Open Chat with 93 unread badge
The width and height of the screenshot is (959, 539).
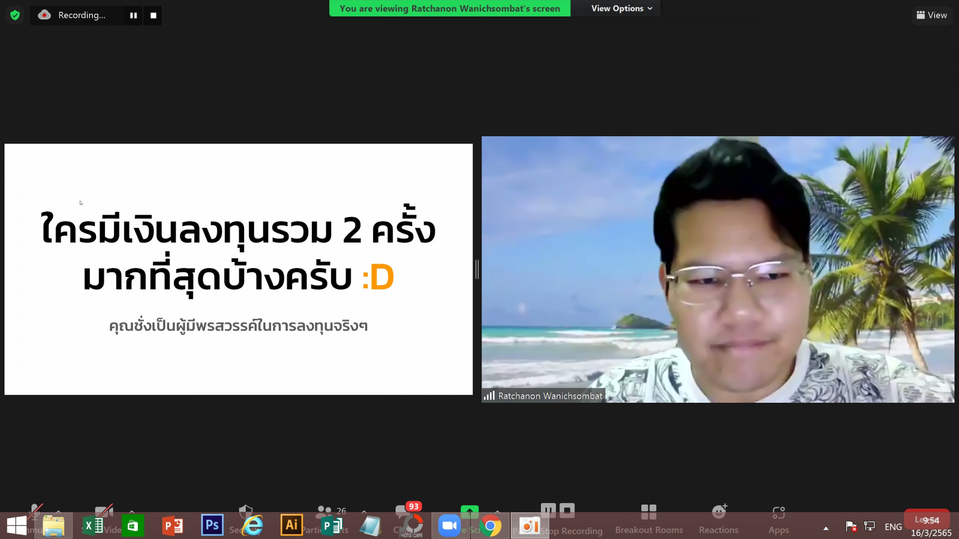click(407, 511)
